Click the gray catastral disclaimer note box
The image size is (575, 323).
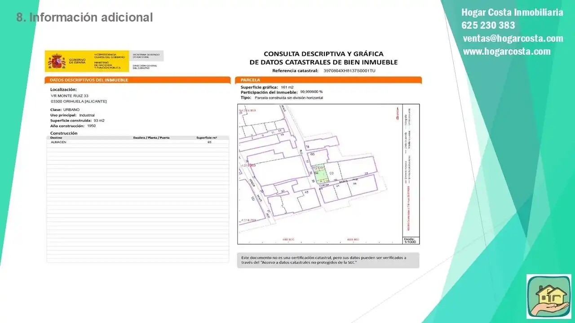tap(328, 260)
